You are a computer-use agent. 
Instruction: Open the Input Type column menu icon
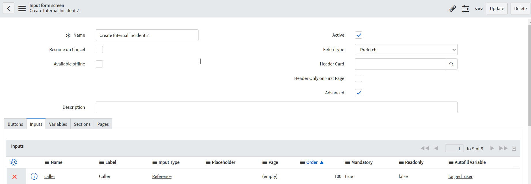tap(155, 162)
